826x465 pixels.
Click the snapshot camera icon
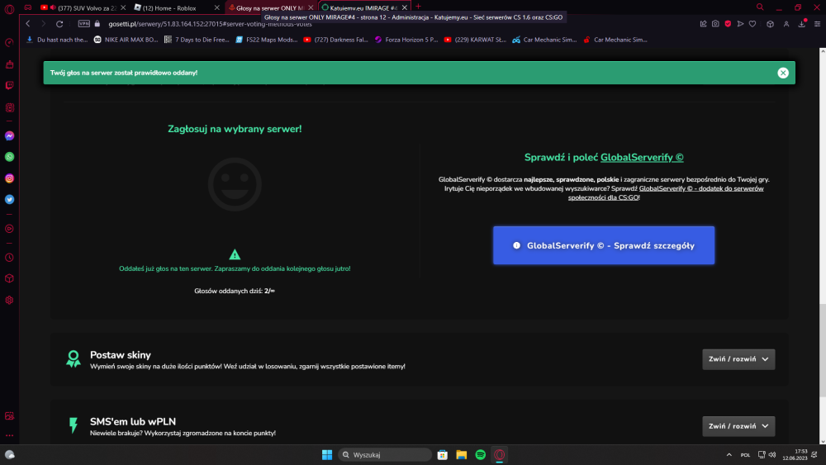click(715, 24)
